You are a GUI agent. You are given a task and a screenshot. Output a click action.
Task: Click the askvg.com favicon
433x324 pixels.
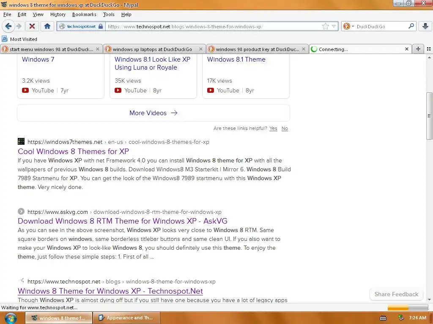[x=21, y=211]
